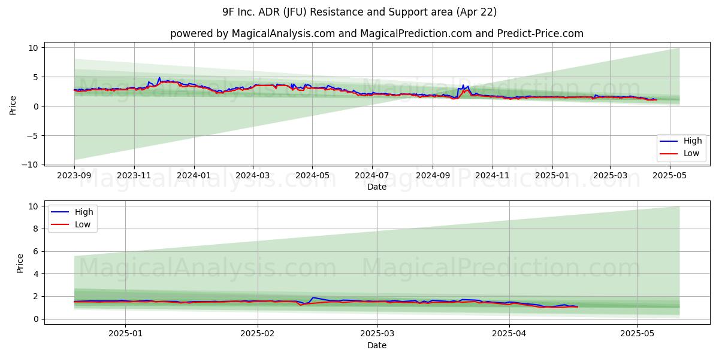
Task: Click the 'Price' y-axis label of the bottom chart
Action: [x=20, y=263]
